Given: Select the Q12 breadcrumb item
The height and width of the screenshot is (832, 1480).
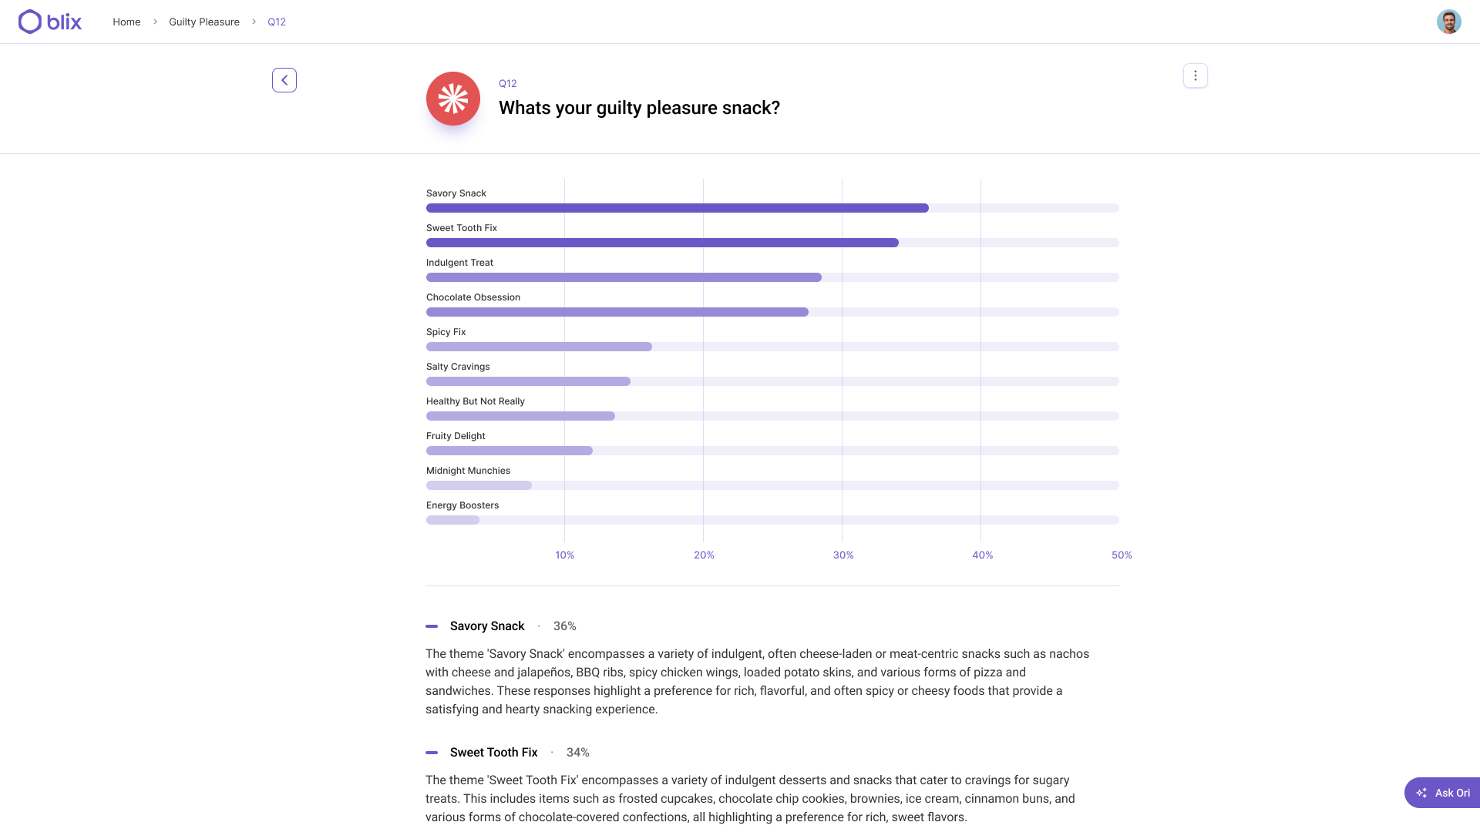Looking at the screenshot, I should pos(277,22).
